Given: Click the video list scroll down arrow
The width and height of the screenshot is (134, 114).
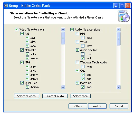Looking at the screenshot, I should 63,87.
